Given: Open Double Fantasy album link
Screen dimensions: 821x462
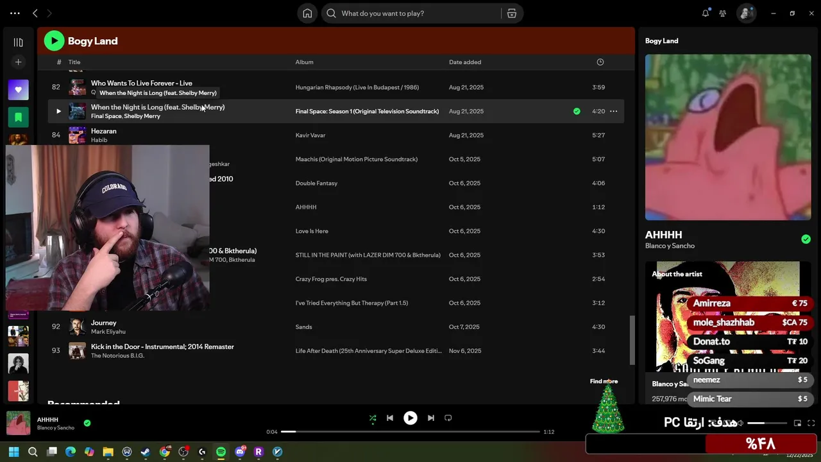Looking at the screenshot, I should pos(316,183).
